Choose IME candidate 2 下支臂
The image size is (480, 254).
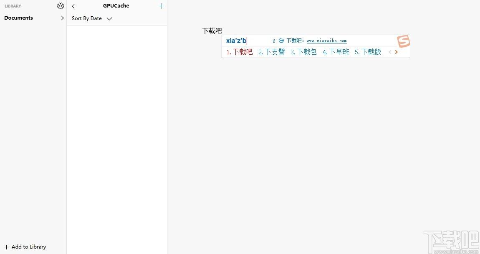coord(272,52)
